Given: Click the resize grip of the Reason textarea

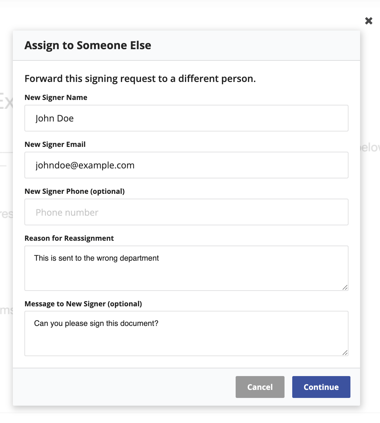Looking at the screenshot, I should 345,287.
